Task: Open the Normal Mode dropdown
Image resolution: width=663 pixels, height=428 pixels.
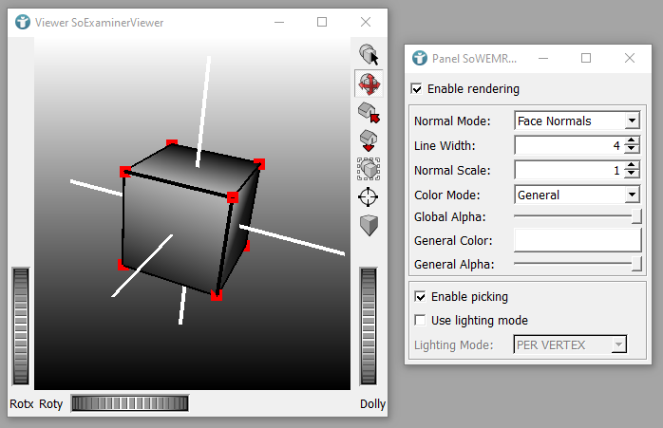Action: click(x=632, y=121)
